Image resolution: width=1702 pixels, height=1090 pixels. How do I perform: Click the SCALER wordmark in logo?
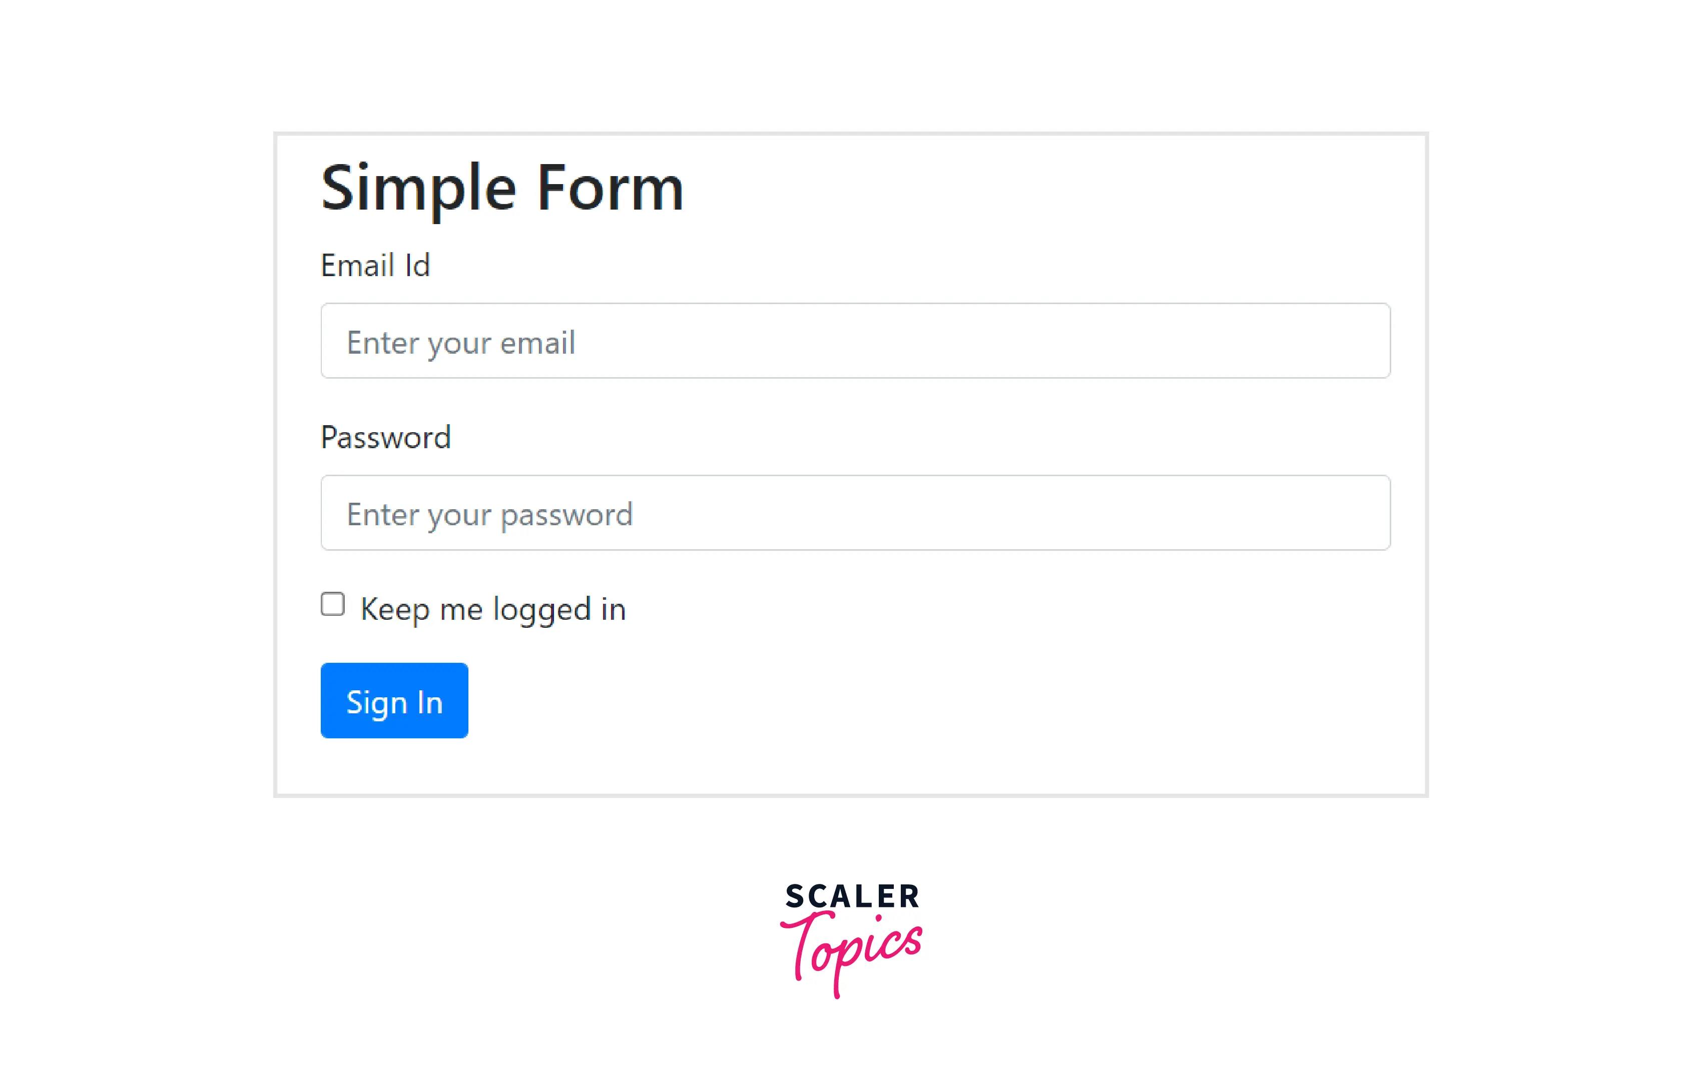[852, 897]
